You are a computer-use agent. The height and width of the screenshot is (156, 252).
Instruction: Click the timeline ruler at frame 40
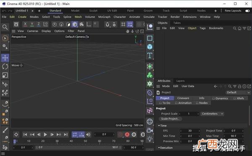[x=71, y=141]
